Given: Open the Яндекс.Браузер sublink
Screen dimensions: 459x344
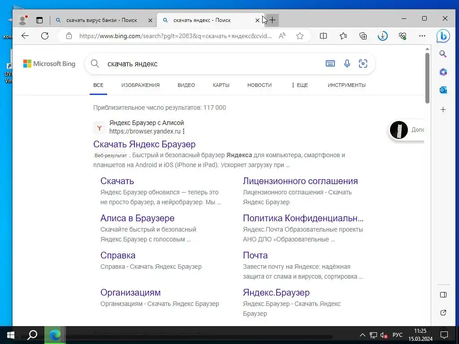Looking at the screenshot, I should [x=276, y=292].
